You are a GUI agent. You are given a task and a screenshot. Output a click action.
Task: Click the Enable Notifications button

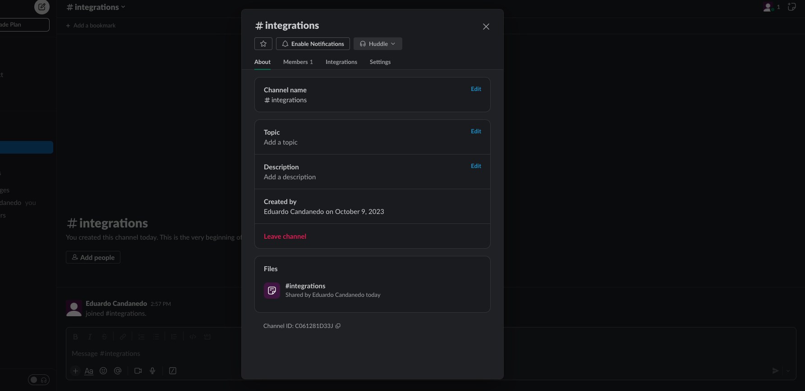[313, 44]
